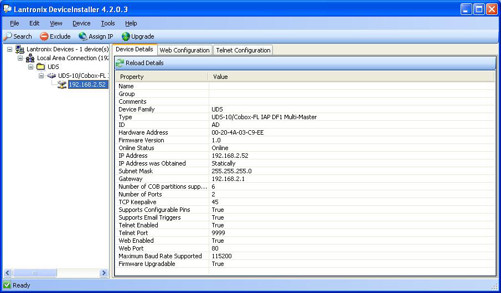The width and height of the screenshot is (501, 293).
Task: Click the DeviceInstaller title bar app icon
Action: tap(7, 9)
